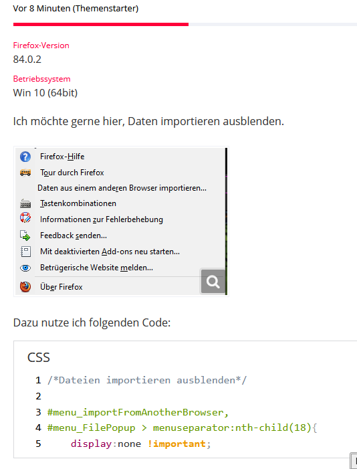
Task: Click the green arrow Feedback senden icon
Action: click(x=25, y=236)
